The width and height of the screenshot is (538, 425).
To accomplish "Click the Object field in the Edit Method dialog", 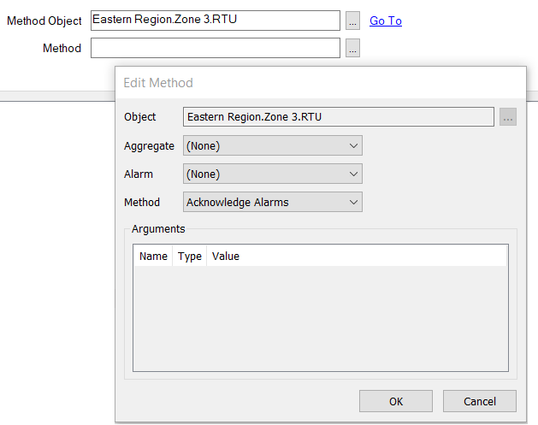I will tap(338, 117).
